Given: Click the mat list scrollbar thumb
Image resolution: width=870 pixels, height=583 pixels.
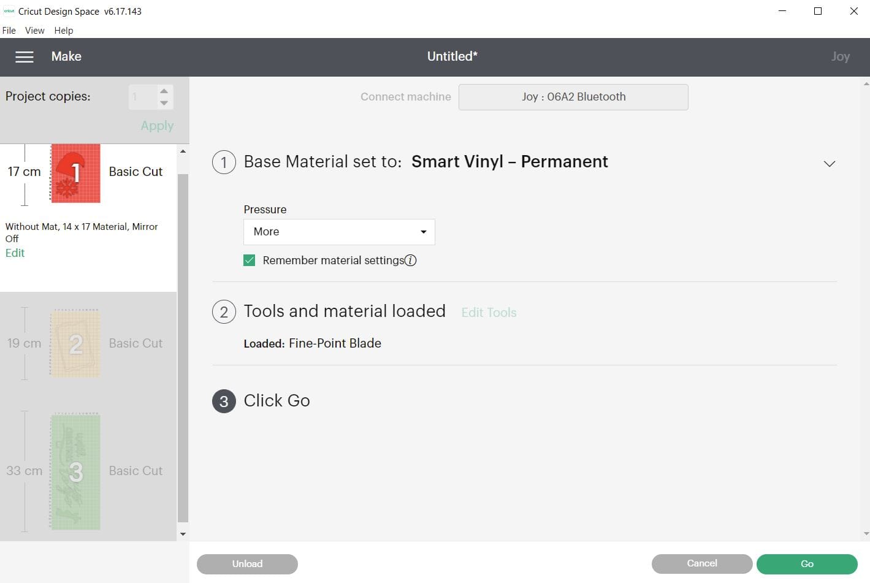Looking at the screenshot, I should tap(183, 348).
